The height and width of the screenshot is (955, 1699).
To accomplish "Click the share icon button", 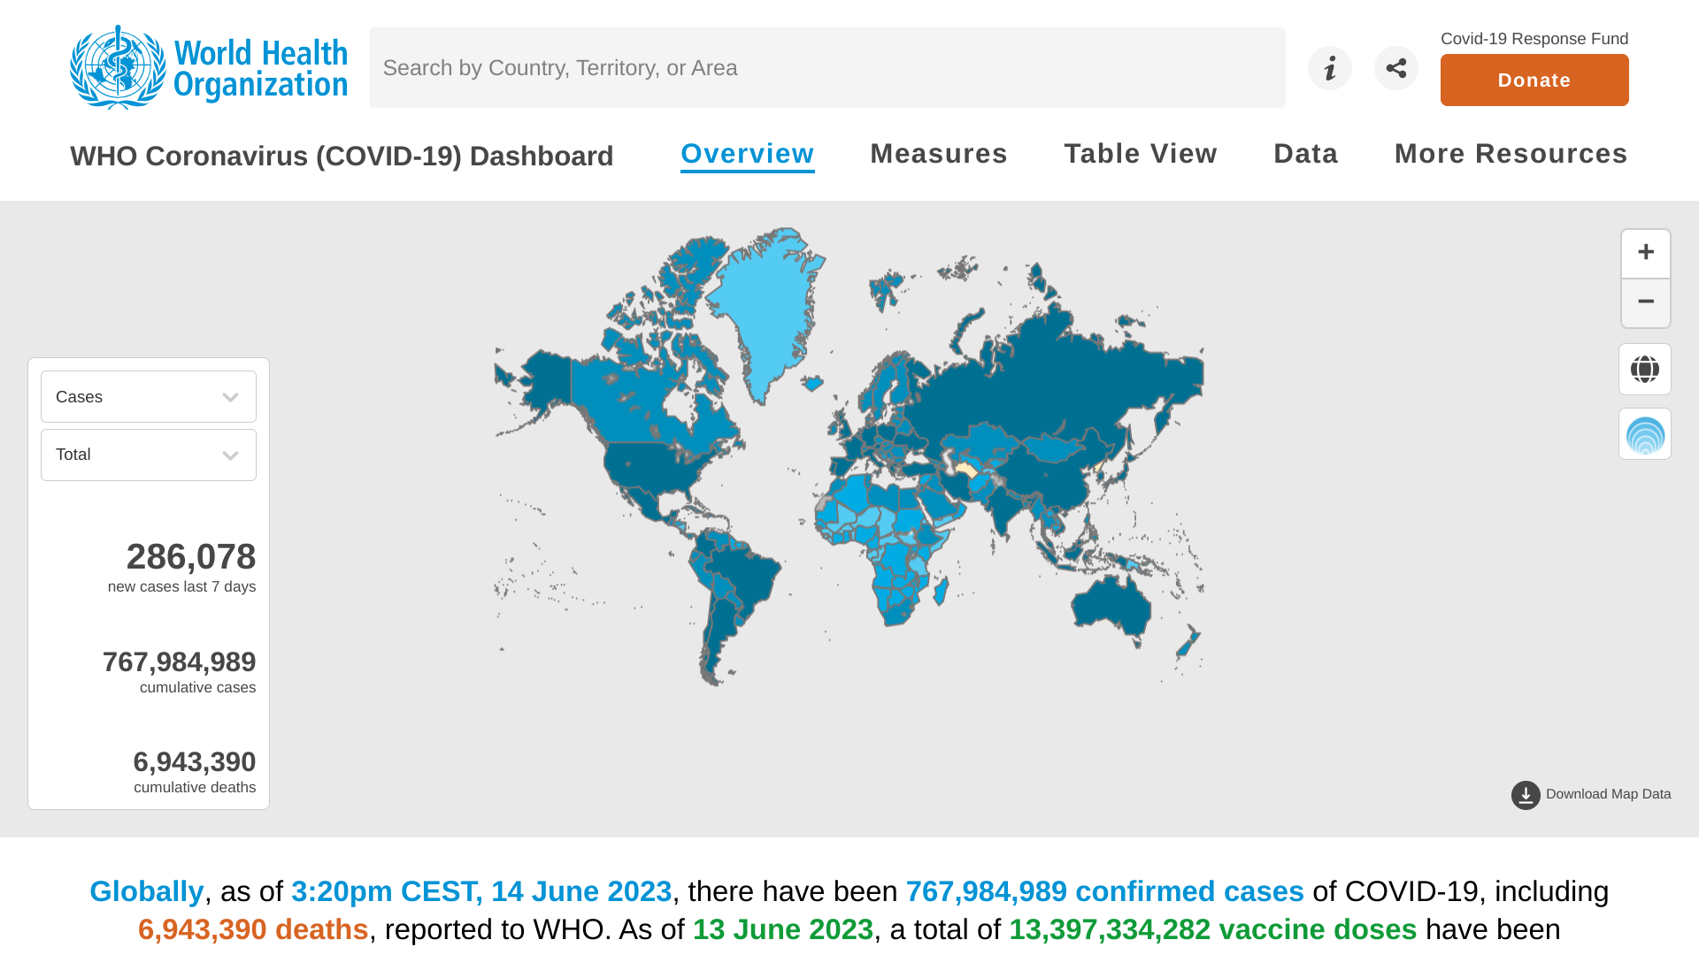I will click(1395, 68).
